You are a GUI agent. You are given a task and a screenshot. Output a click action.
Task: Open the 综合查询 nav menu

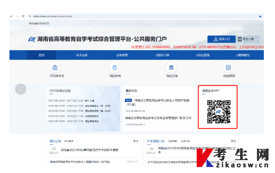pos(203,55)
